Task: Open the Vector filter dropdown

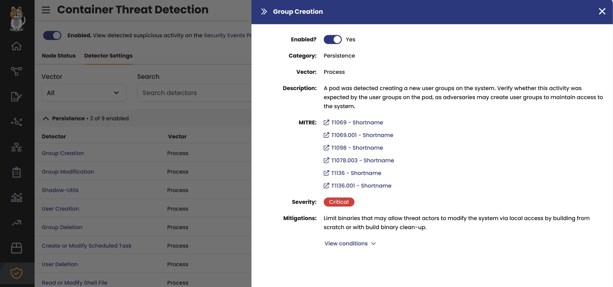Action: 84,93
